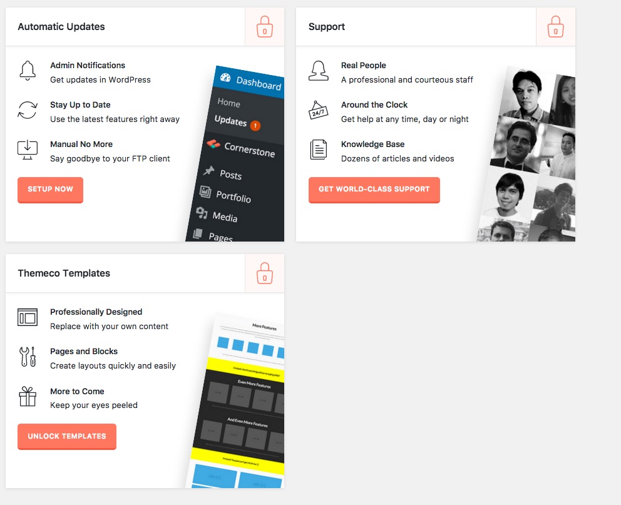Viewport: 621px width, 505px height.
Task: Click the Unlock Templates button
Action: [x=67, y=436]
